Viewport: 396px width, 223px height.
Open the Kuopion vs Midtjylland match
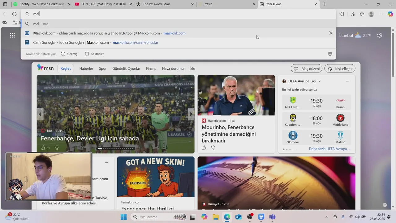[316, 120]
